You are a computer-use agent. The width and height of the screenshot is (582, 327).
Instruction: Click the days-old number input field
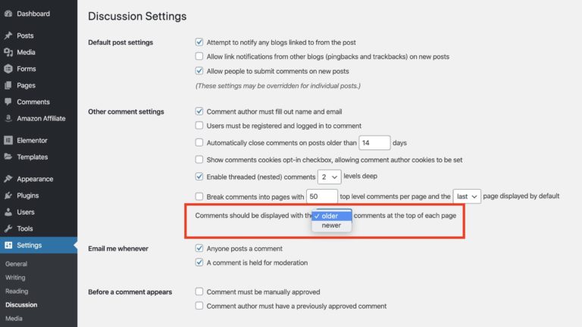[x=374, y=143]
